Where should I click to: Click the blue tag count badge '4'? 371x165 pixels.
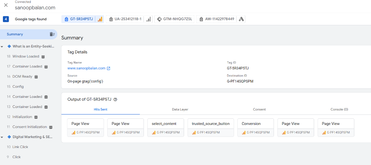tap(6, 19)
